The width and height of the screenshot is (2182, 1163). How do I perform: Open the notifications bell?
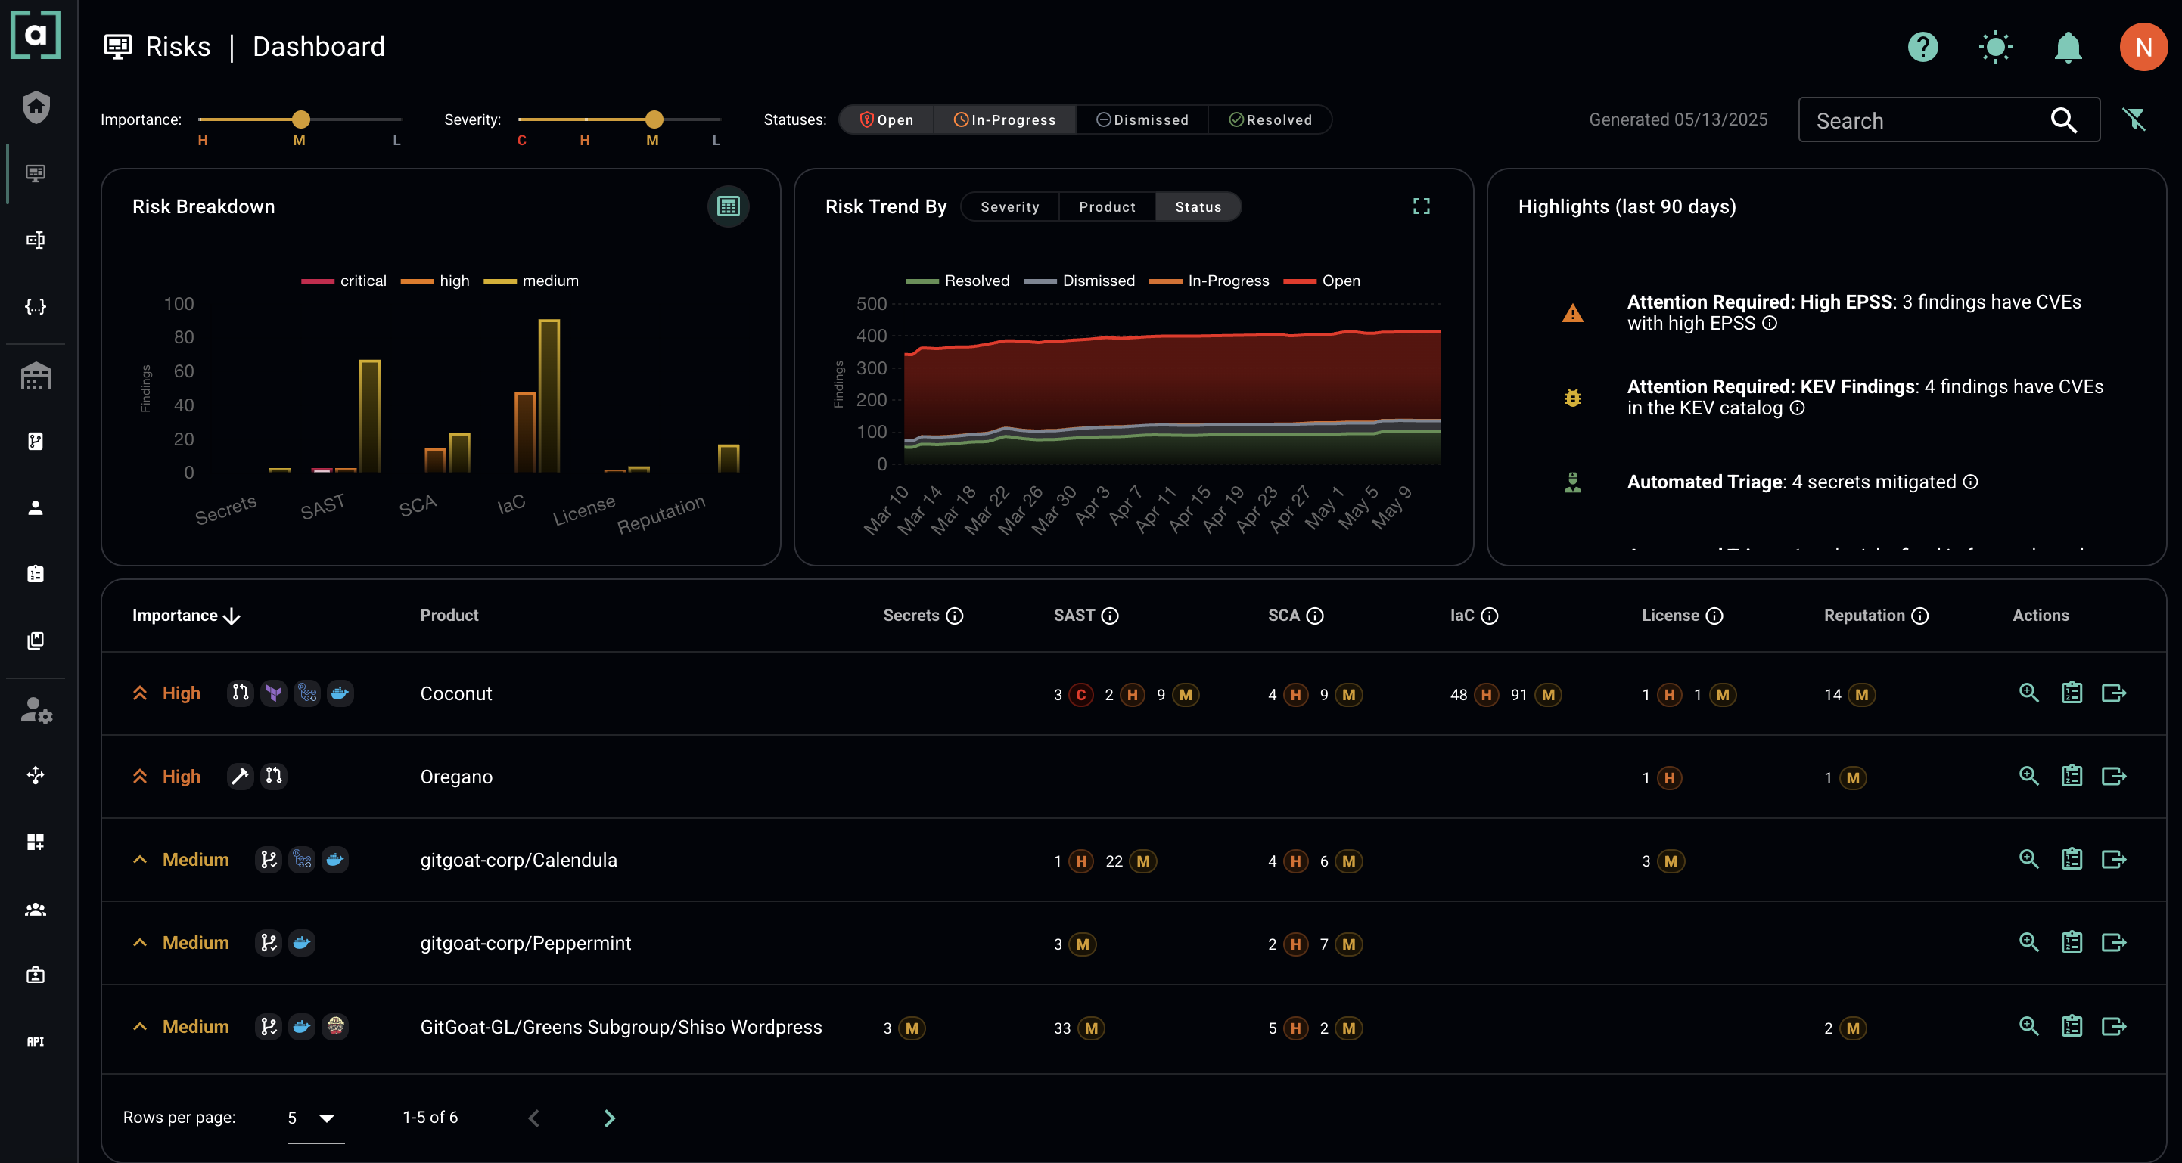(2068, 47)
